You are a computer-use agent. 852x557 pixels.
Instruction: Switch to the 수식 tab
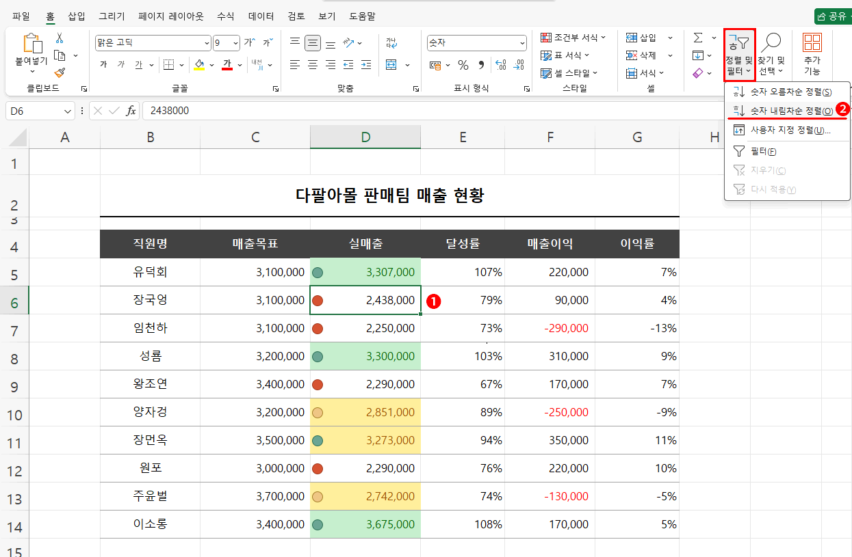click(x=226, y=16)
